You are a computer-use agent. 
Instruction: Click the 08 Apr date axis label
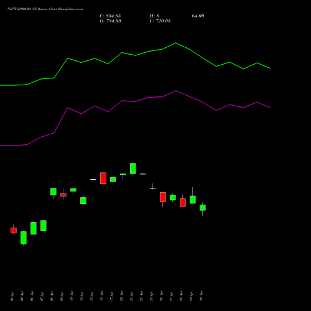(x=52, y=296)
